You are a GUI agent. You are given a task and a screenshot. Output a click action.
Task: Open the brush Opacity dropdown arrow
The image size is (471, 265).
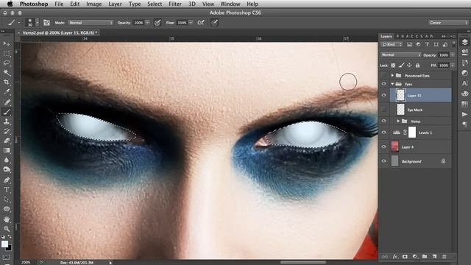147,23
